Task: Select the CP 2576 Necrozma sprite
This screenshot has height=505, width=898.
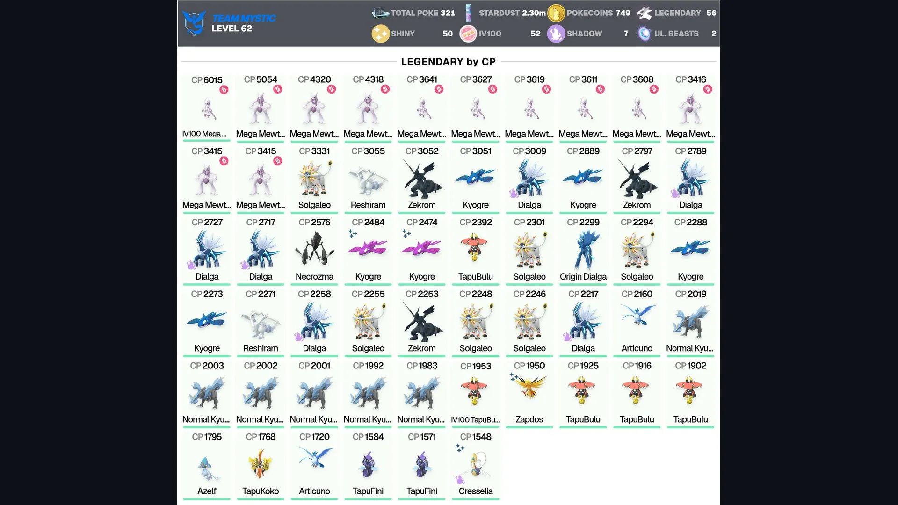Action: (x=315, y=249)
